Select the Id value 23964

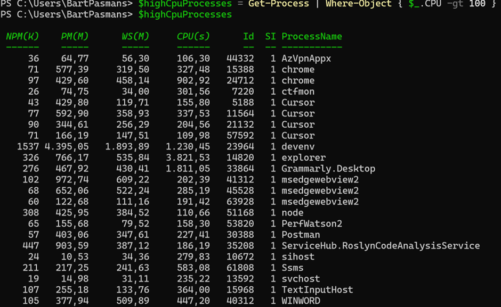240,146
